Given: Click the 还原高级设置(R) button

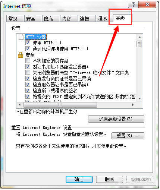Looking at the screenshot, I should pos(116,119).
